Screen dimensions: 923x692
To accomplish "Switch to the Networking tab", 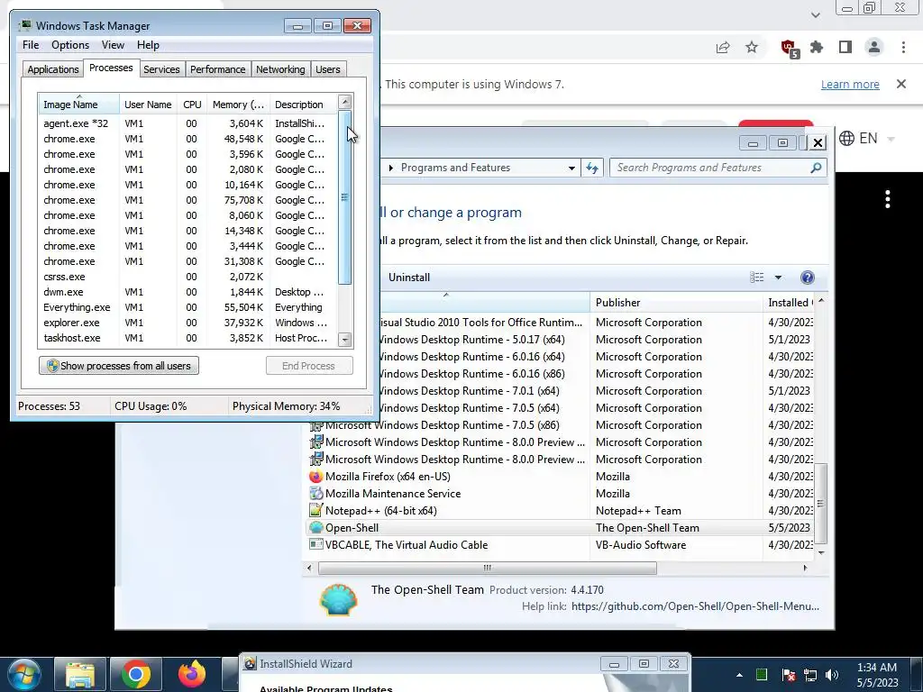I will click(x=280, y=69).
